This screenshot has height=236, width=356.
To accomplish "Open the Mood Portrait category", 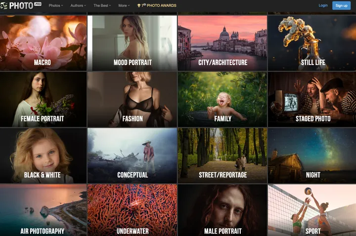I will pos(132,43).
